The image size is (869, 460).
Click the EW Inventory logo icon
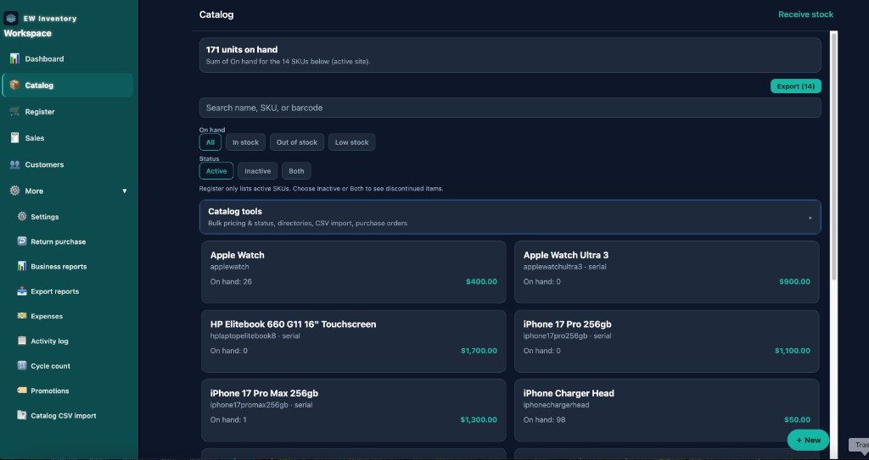pyautogui.click(x=11, y=19)
